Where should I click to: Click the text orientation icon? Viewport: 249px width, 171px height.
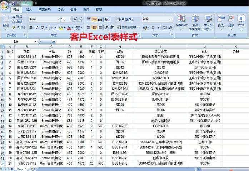[x=107, y=19]
